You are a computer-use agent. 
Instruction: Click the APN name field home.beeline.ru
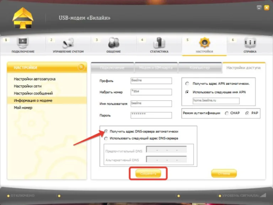coord(216,101)
